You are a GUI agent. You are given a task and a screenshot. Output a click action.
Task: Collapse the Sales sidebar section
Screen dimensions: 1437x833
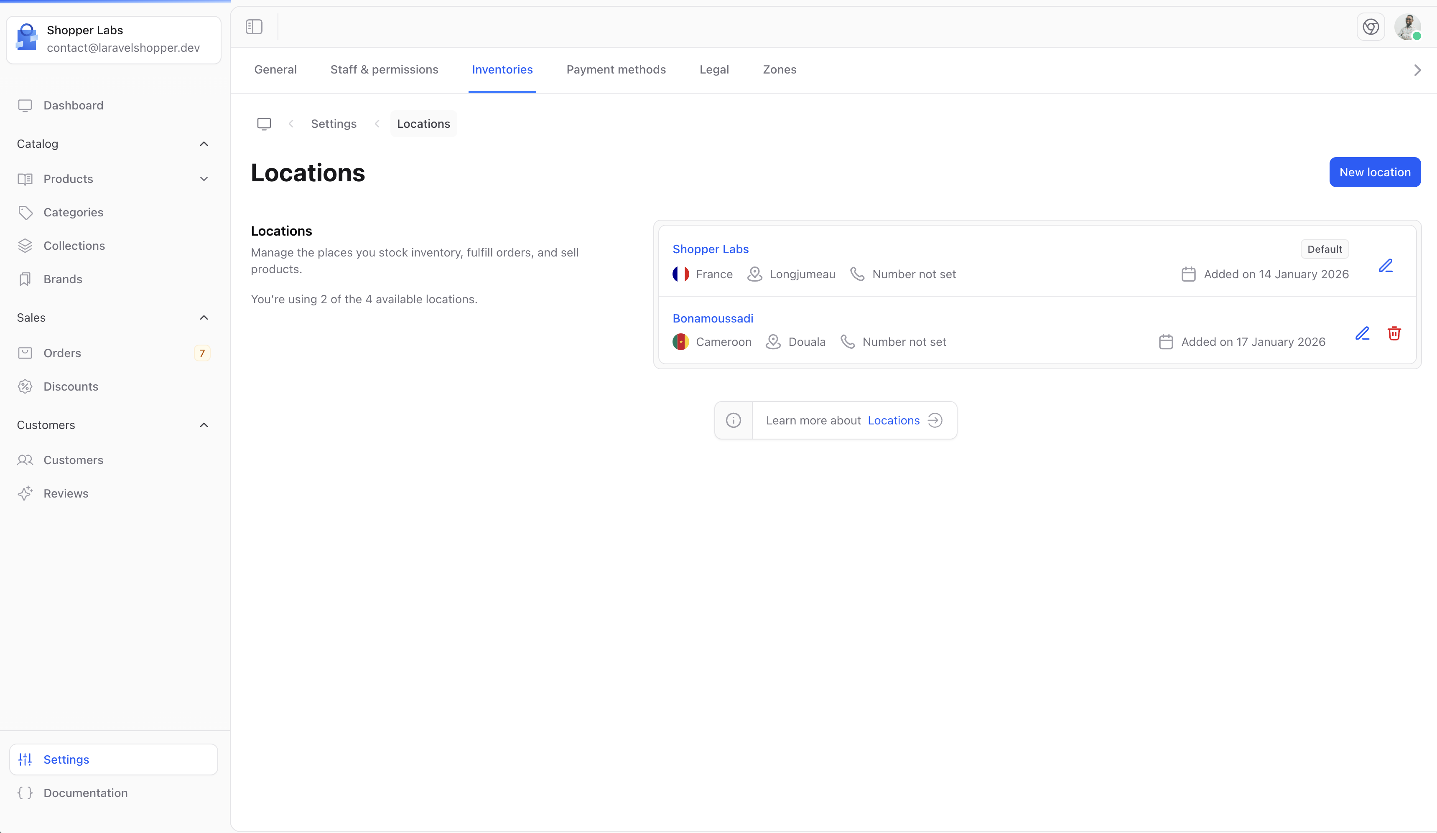pyautogui.click(x=204, y=317)
